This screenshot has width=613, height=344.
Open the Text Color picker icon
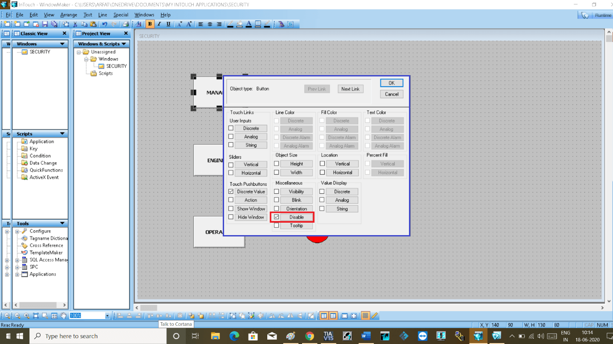pos(249,24)
